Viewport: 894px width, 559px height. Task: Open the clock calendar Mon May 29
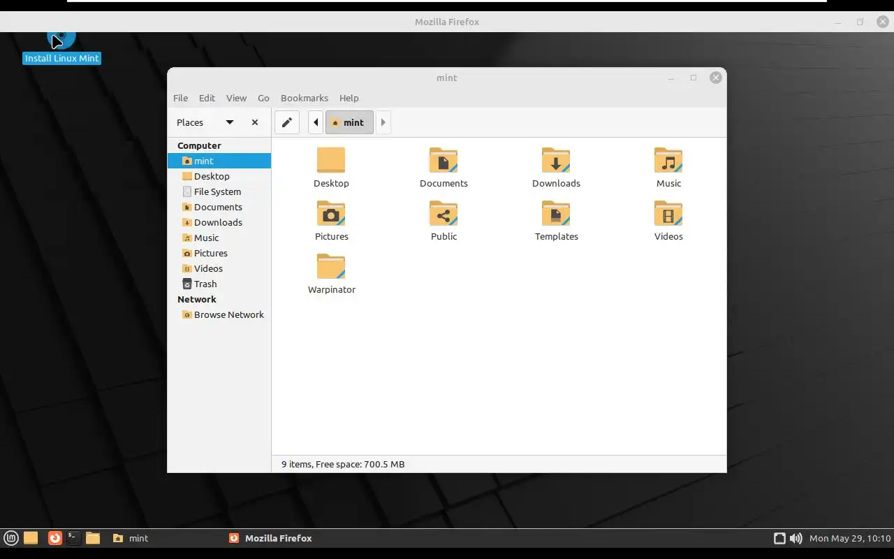coord(850,538)
